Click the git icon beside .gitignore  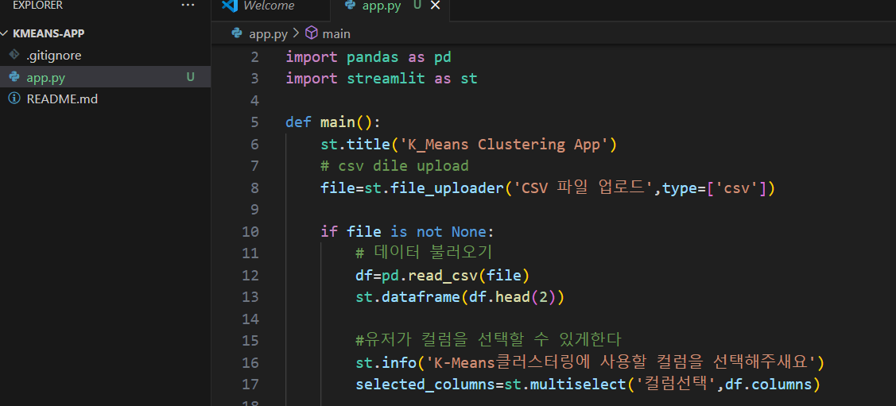(x=14, y=55)
